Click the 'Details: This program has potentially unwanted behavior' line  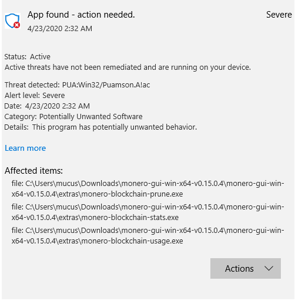[100, 127]
